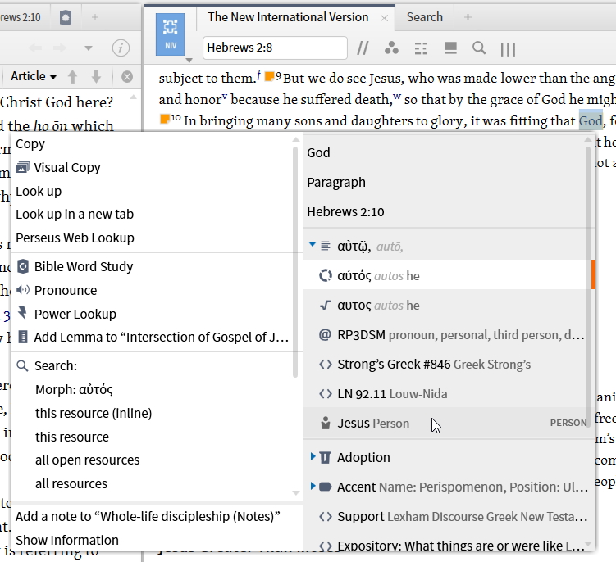Viewport: 616px width, 562px height.
Task: Click cross-reference w after 'death'
Action: pos(397,97)
